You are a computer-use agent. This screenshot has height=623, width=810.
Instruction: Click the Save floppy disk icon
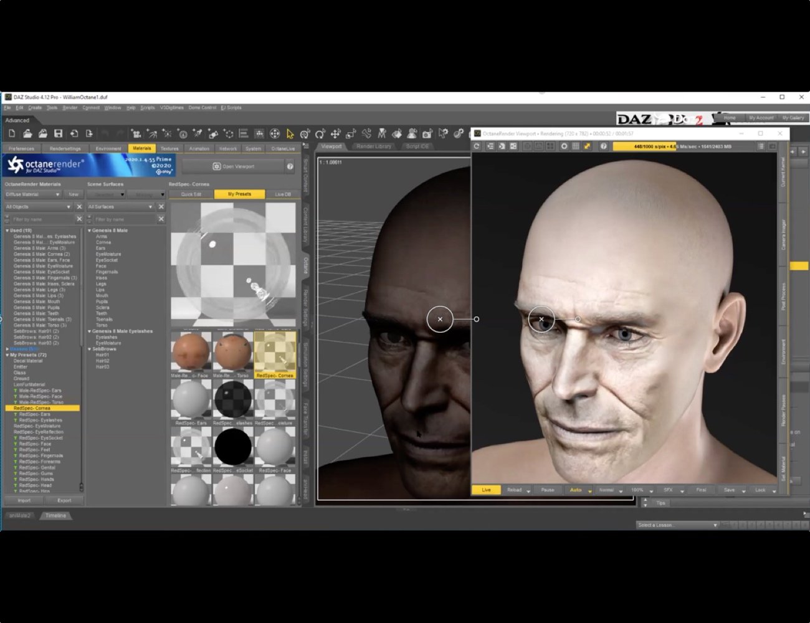(x=58, y=133)
